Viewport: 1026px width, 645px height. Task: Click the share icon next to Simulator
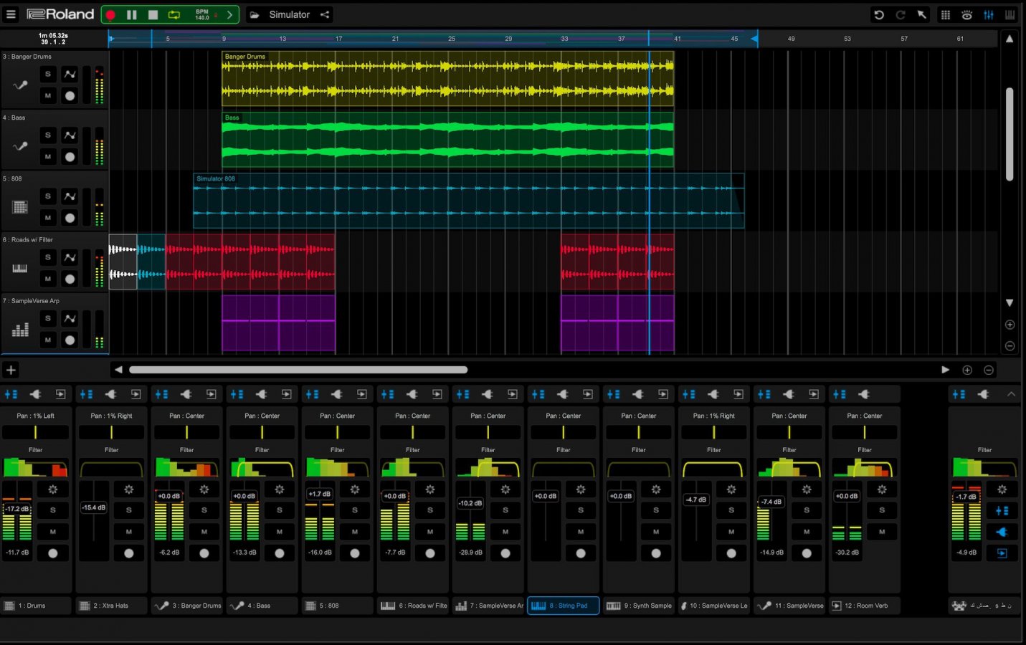(324, 14)
